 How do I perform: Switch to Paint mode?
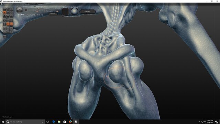point(88,12)
